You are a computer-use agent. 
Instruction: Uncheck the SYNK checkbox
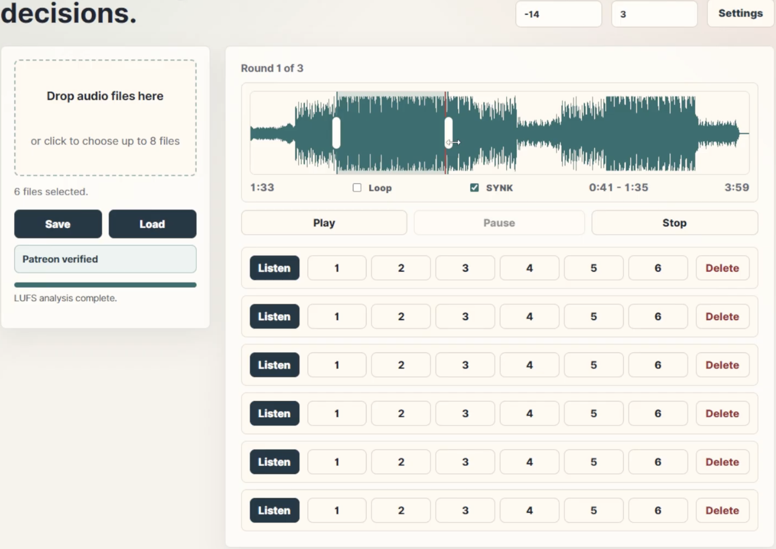474,188
